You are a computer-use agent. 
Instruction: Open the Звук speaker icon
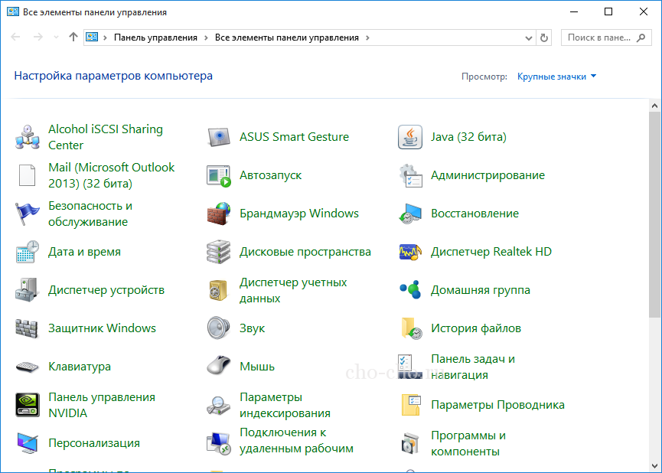(219, 328)
